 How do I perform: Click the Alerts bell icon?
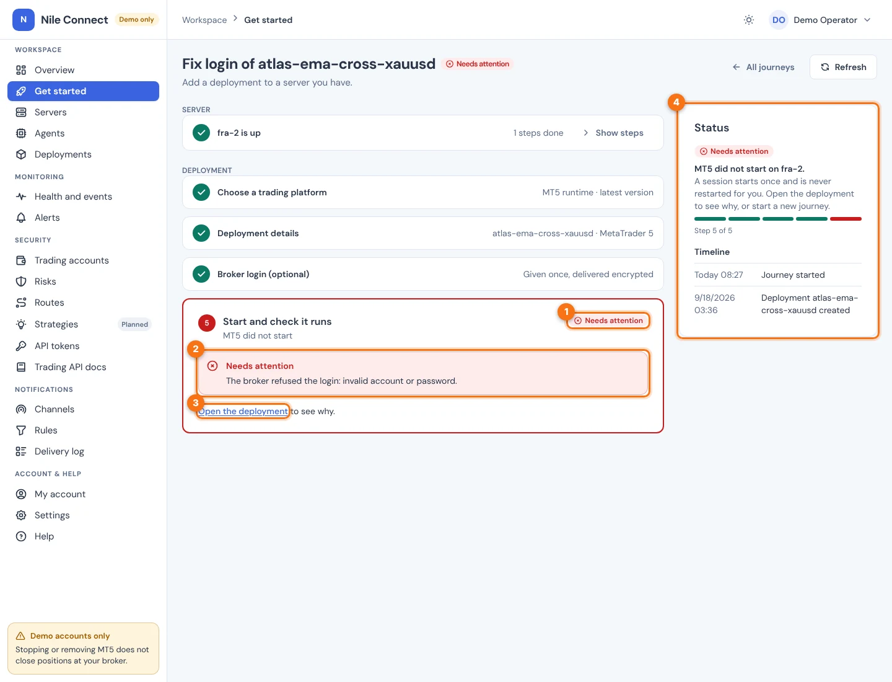[21, 218]
